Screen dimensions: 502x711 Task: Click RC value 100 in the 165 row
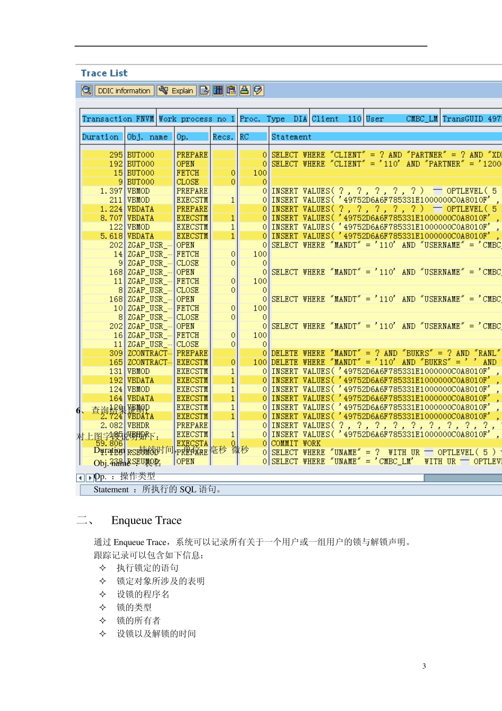pos(260,362)
